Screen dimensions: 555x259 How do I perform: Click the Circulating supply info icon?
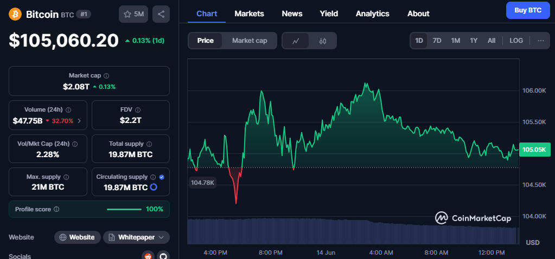[153, 177]
